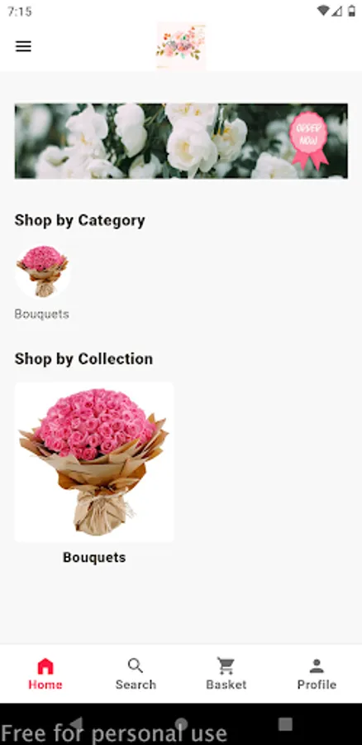Image resolution: width=362 pixels, height=745 pixels.
Task: Open the hamburger menu
Action: tap(23, 46)
